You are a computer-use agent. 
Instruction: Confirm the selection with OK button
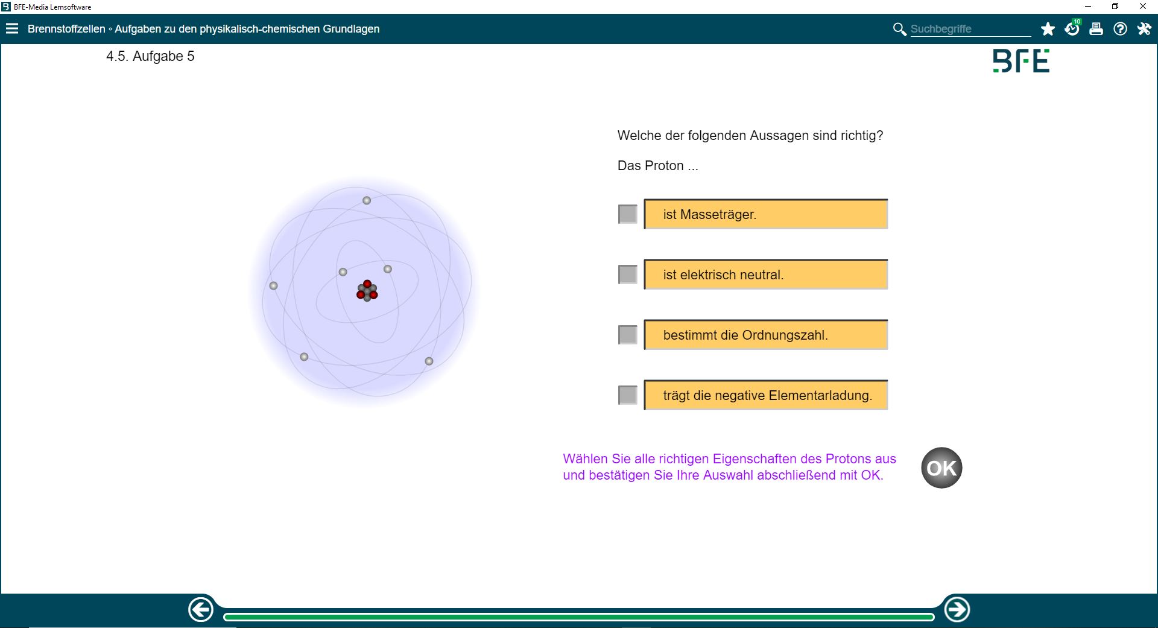(941, 468)
